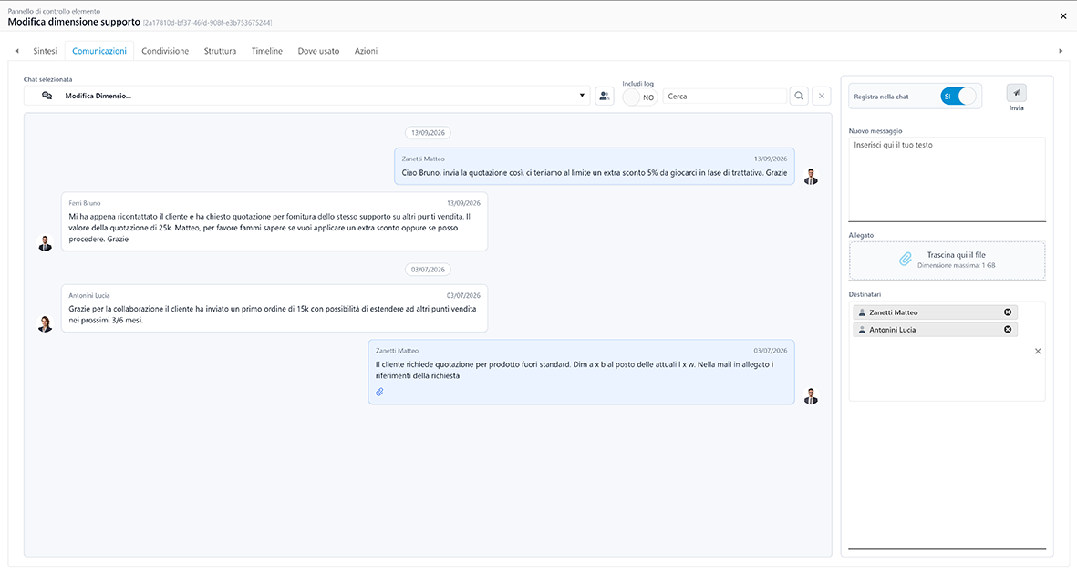The image size is (1077, 573).
Task: Switch to Dove usato tab
Action: pos(318,51)
